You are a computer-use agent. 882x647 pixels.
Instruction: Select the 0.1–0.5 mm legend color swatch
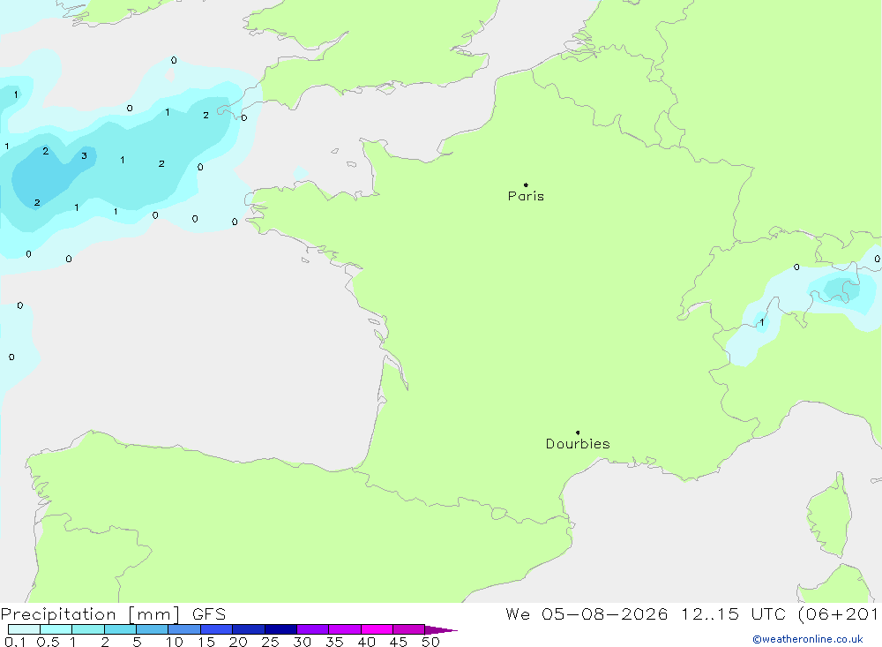coord(24,629)
